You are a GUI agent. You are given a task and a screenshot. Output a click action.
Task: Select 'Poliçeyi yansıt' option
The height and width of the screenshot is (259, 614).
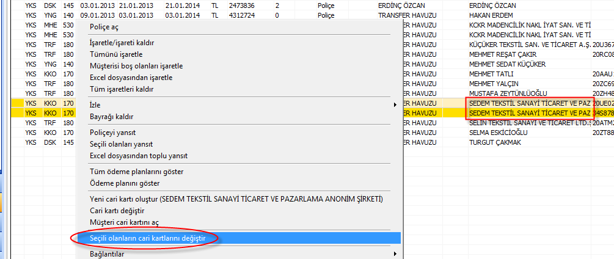point(112,133)
